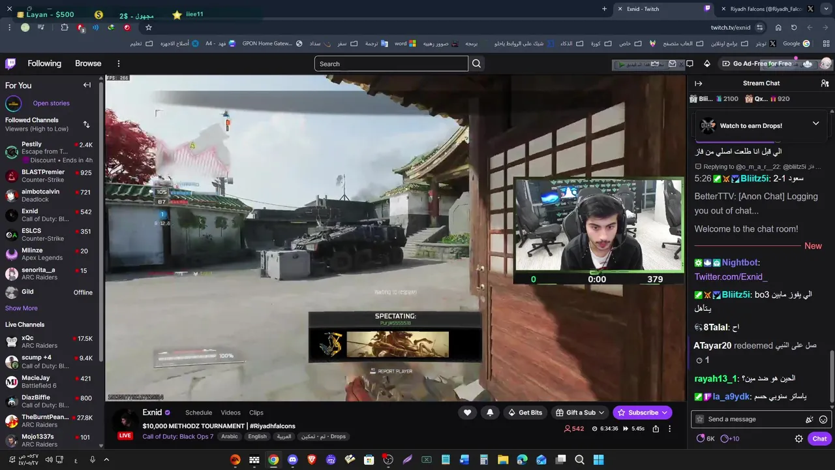Toggle follow heart for Exnid
The height and width of the screenshot is (470, 835).
pyautogui.click(x=467, y=413)
